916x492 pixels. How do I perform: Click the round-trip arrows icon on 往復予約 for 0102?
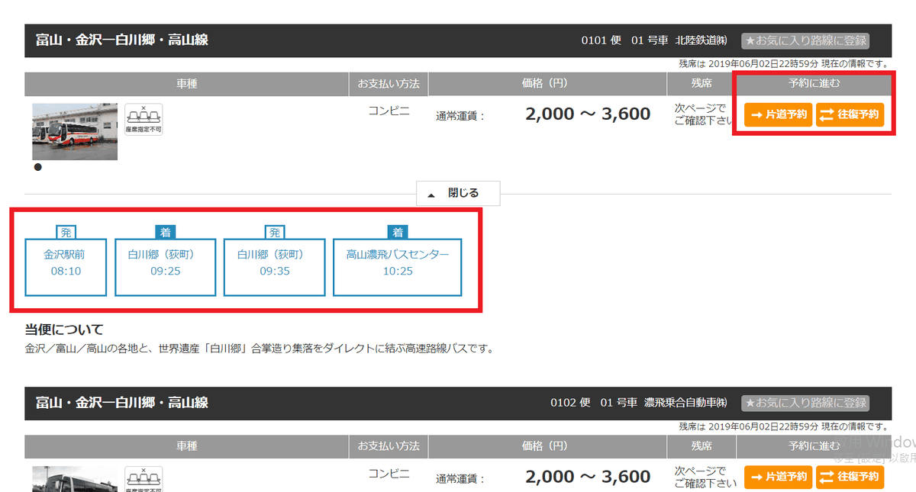[x=826, y=477]
